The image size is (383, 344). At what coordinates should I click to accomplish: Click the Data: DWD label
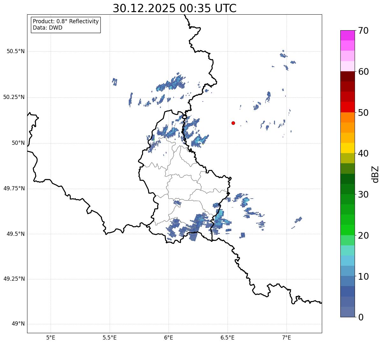tap(47, 28)
